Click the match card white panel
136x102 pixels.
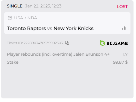[x=67, y=23]
